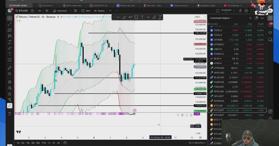Activate the zoom in tool

tap(10, 74)
